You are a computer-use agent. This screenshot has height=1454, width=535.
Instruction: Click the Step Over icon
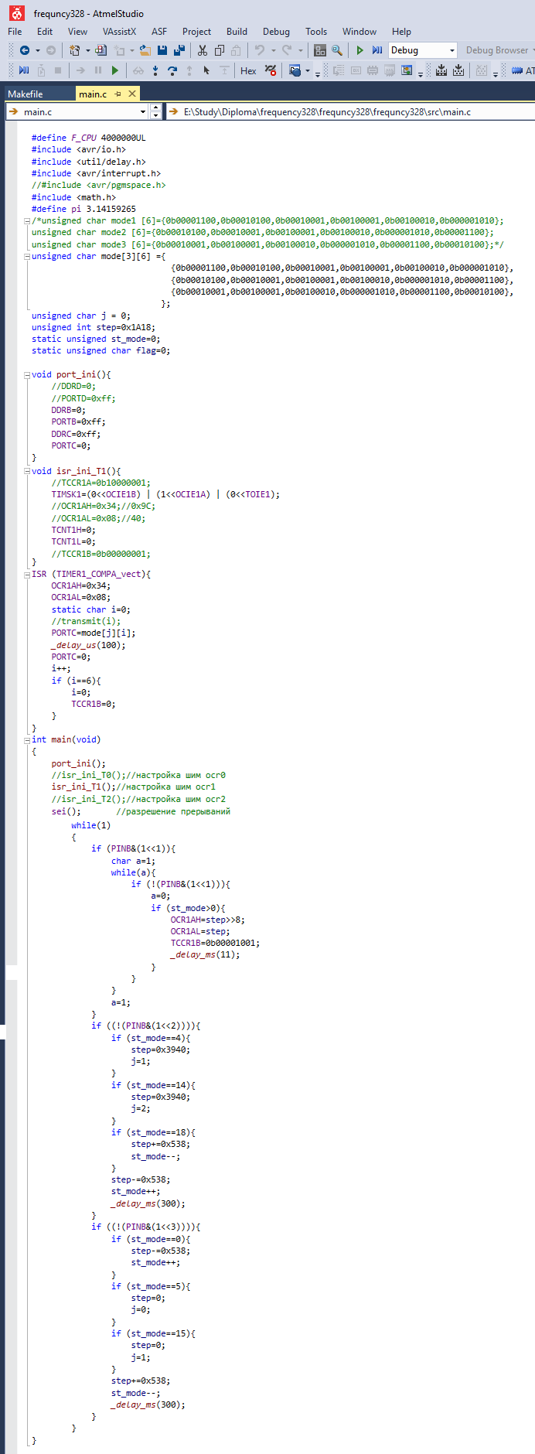172,70
